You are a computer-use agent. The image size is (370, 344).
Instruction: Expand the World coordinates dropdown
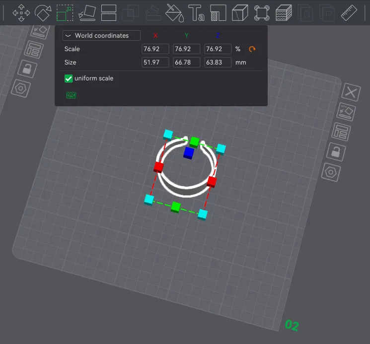101,36
